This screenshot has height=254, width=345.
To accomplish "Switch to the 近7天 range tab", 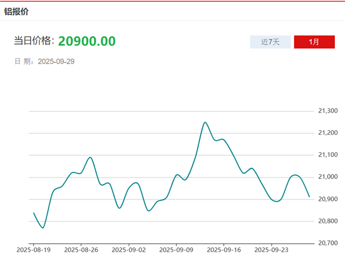I will (270, 42).
